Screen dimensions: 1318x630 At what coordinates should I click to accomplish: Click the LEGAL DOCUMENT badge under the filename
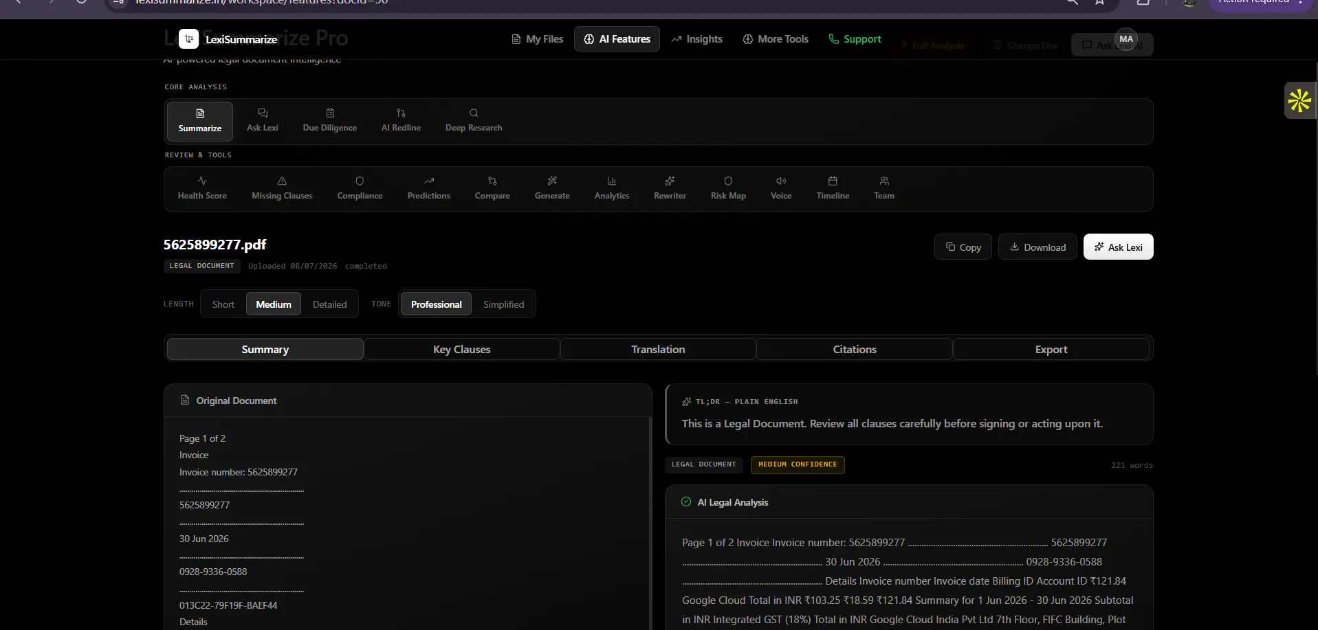(202, 266)
